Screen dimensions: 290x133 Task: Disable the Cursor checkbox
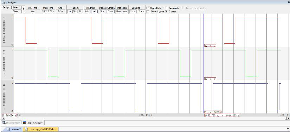[x=166, y=12]
